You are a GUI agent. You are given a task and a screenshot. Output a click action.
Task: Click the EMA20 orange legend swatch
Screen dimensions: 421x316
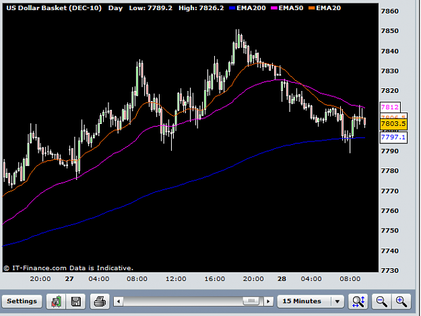(x=311, y=8)
